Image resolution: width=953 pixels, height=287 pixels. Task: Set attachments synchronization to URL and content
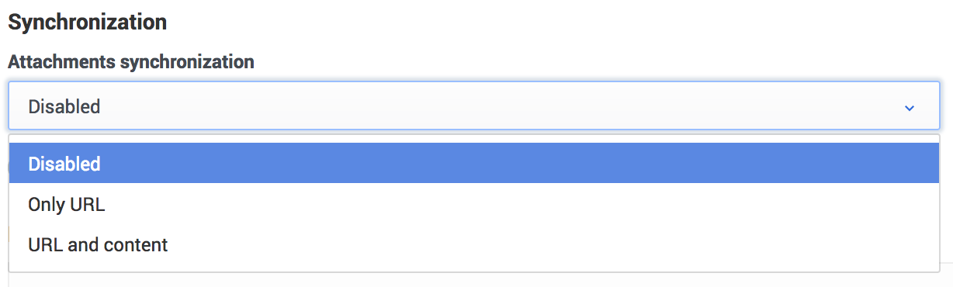pos(474,245)
